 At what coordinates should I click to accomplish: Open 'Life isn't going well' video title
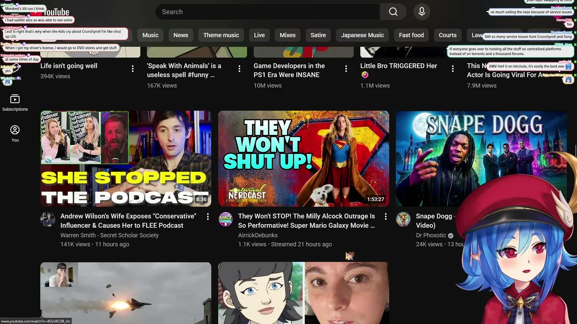click(69, 66)
